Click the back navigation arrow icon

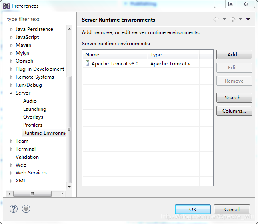(x=216, y=19)
